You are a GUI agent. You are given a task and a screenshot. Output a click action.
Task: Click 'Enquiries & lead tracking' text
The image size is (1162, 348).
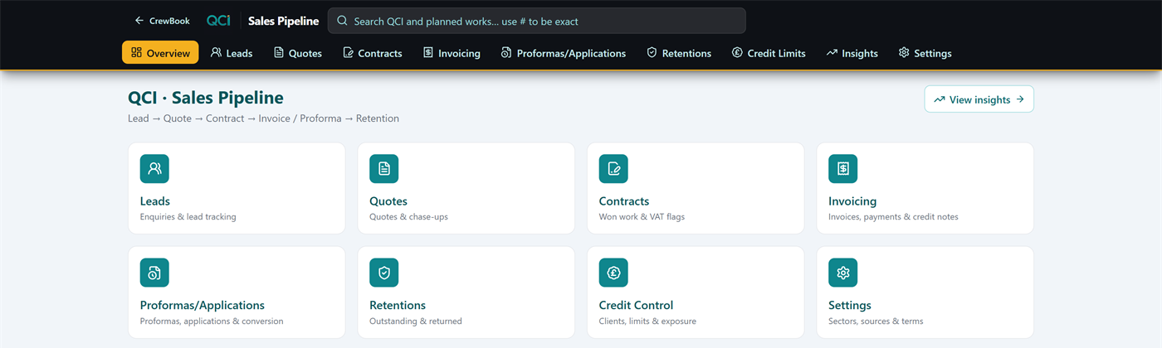[x=188, y=217]
